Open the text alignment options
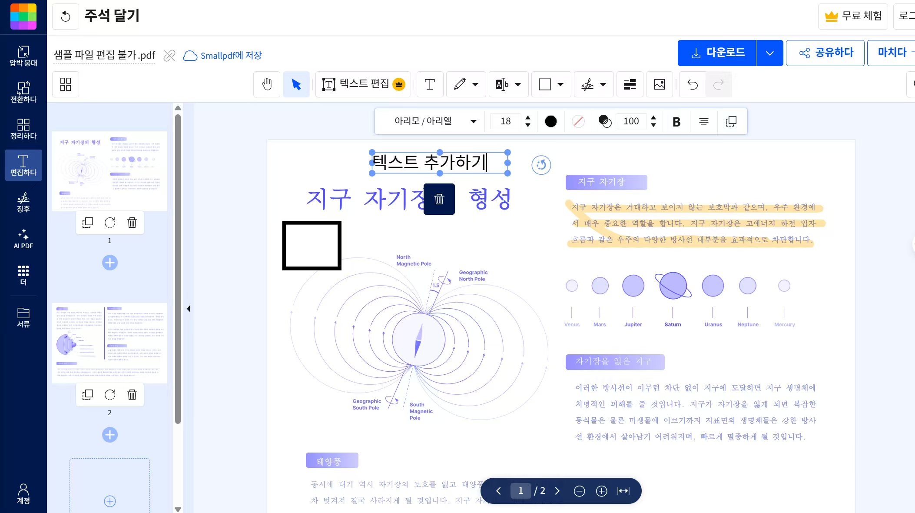Viewport: 915px width, 513px height. [x=704, y=121]
